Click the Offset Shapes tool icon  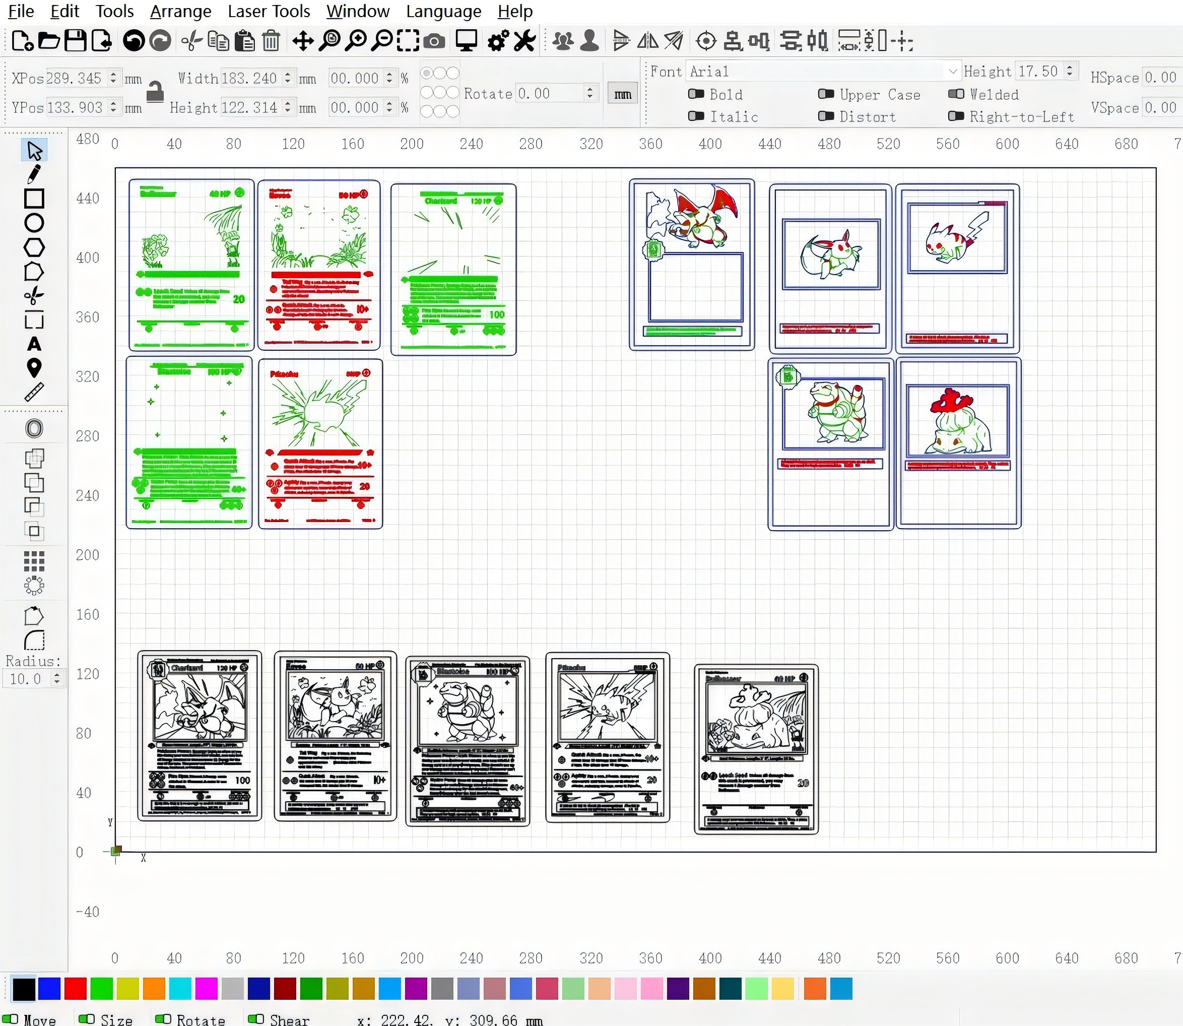34,429
